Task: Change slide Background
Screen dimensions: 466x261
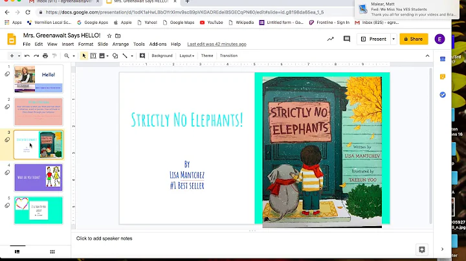Action: tap(162, 56)
